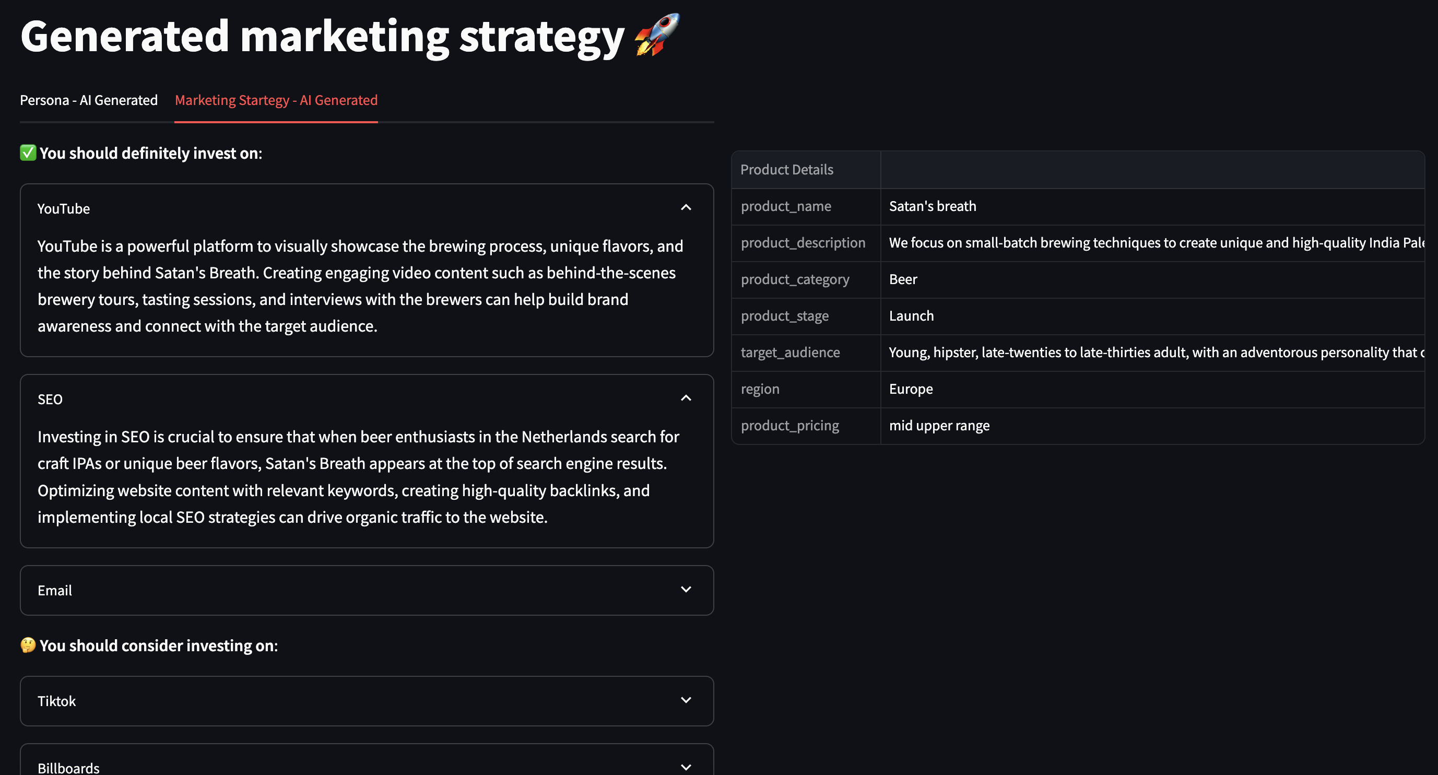Collapse the YouTube section using its chevron
Viewport: 1438px width, 775px height.
click(686, 207)
